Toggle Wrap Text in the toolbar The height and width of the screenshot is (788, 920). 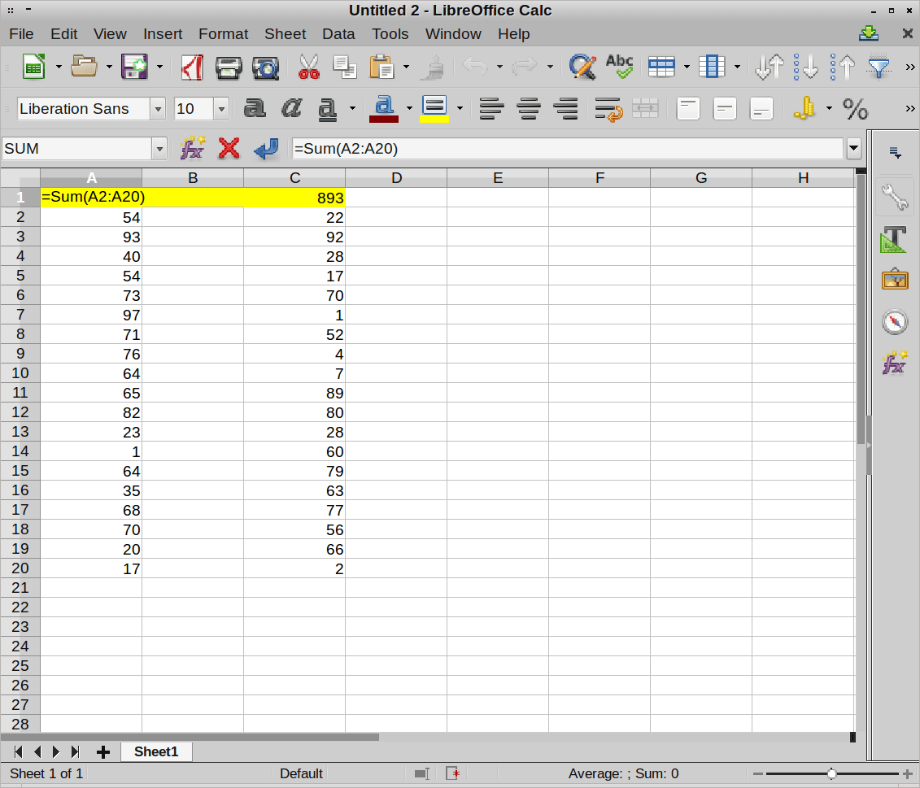coord(608,108)
